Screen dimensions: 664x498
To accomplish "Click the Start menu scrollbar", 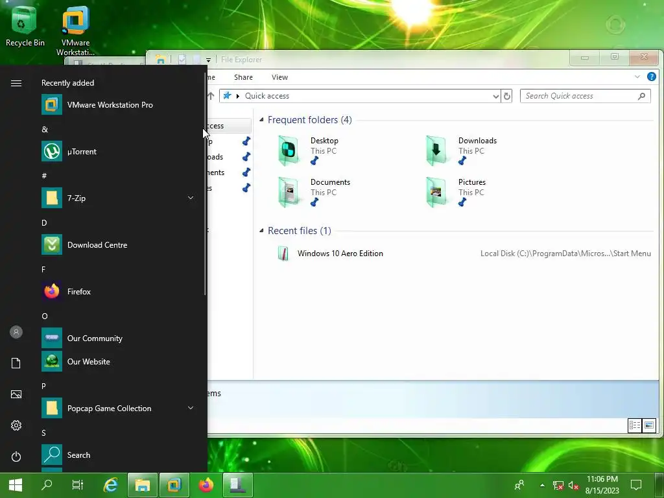I will 205,184.
